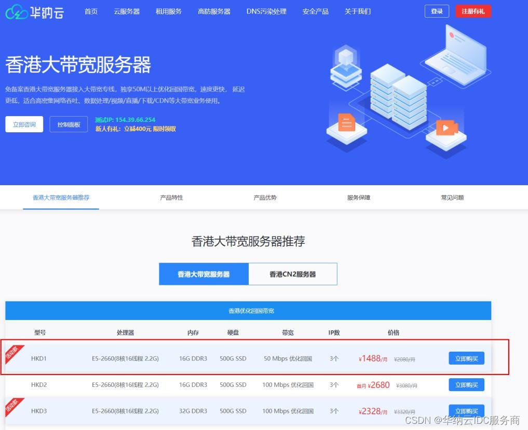
Task: Switch to the 常见问题 tab
Action: [452, 198]
